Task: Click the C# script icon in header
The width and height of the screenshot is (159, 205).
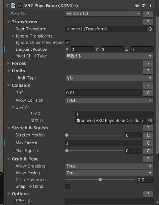Action: 13,6
